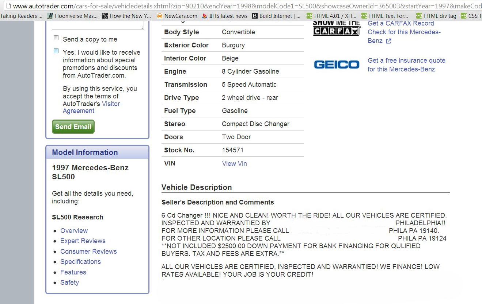482x304 pixels.
Task: Click the Stock No. value 154571
Action: (232, 150)
